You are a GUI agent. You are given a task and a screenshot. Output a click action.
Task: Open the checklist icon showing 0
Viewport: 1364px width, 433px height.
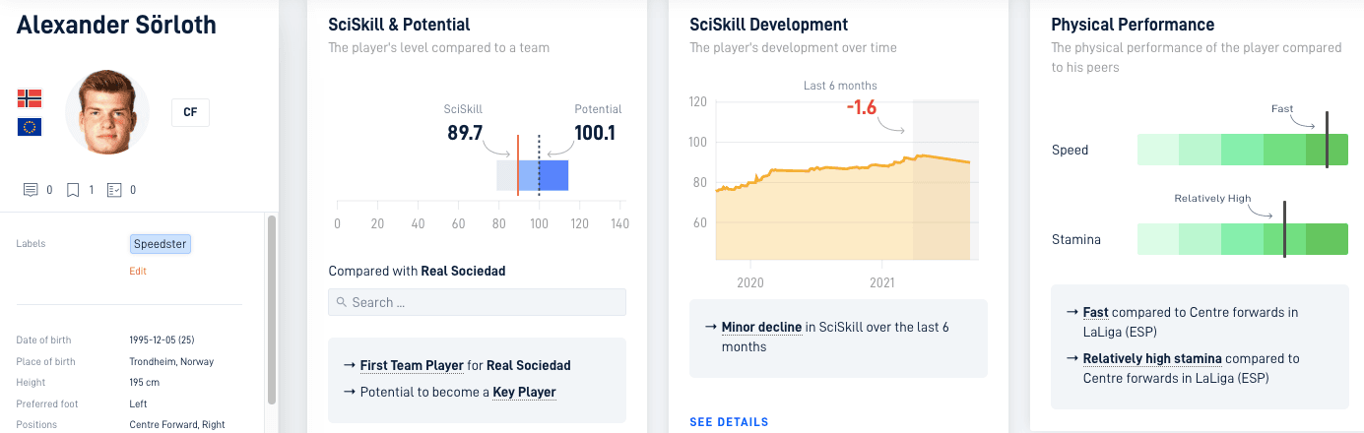coord(114,190)
